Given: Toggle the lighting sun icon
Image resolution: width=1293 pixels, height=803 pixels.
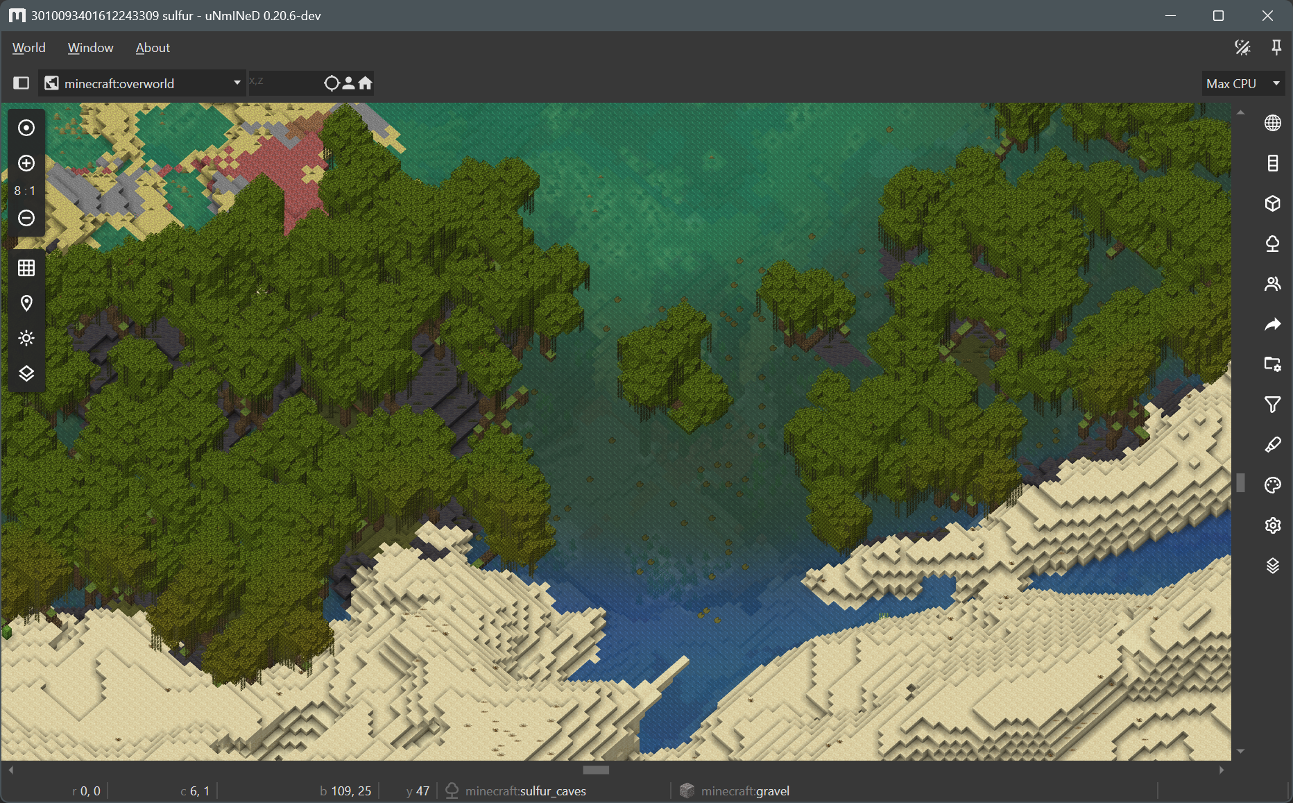Looking at the screenshot, I should [26, 338].
